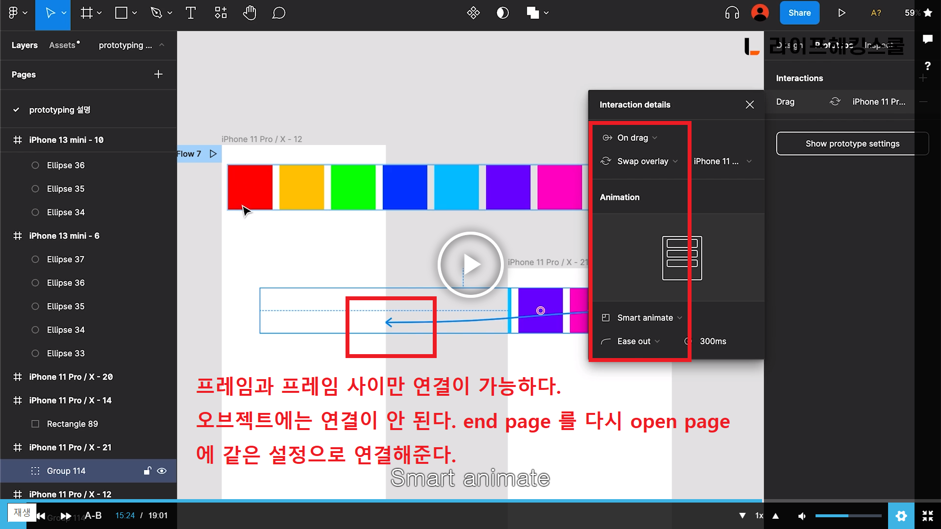The width and height of the screenshot is (941, 529).
Task: Unlock the Group 114 layer
Action: tap(147, 471)
